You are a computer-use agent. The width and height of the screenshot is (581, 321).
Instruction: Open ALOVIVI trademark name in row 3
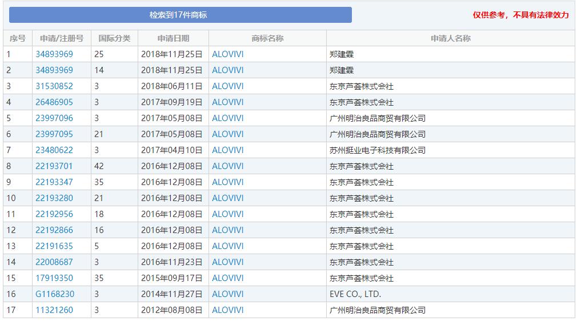click(228, 86)
